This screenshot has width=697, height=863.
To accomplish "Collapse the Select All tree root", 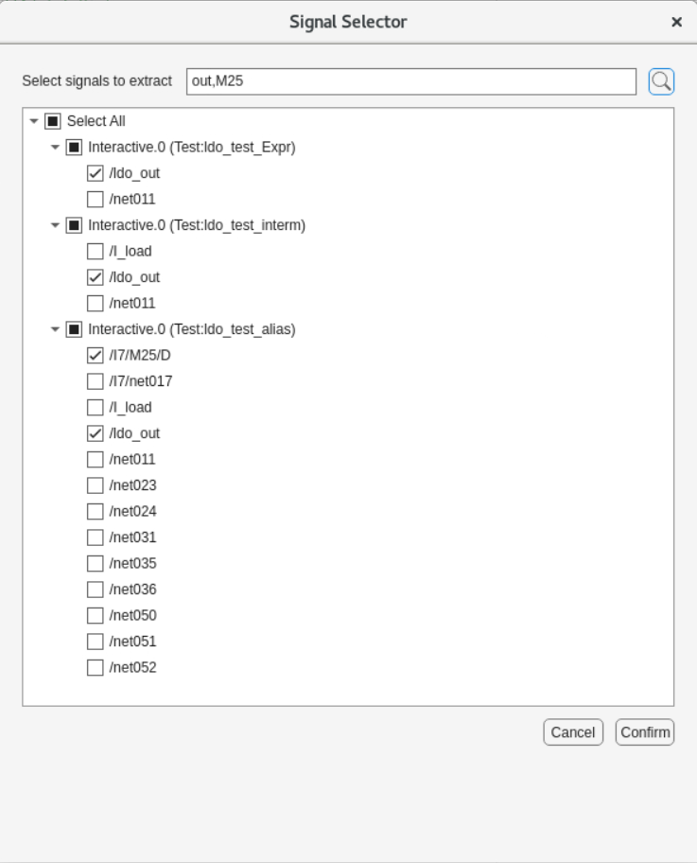I will click(x=34, y=121).
